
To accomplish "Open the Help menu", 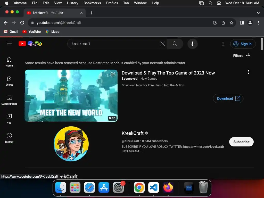I will click(x=155, y=3).
